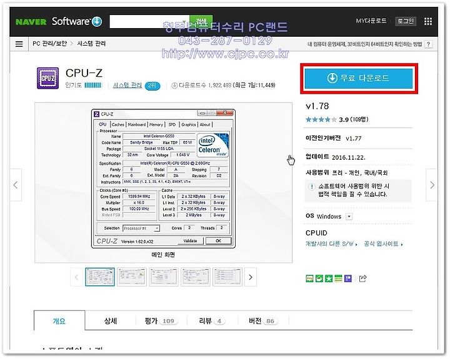The height and width of the screenshot is (359, 450).
Task: Click the 인기도 popularity bar
Action: (x=93, y=85)
